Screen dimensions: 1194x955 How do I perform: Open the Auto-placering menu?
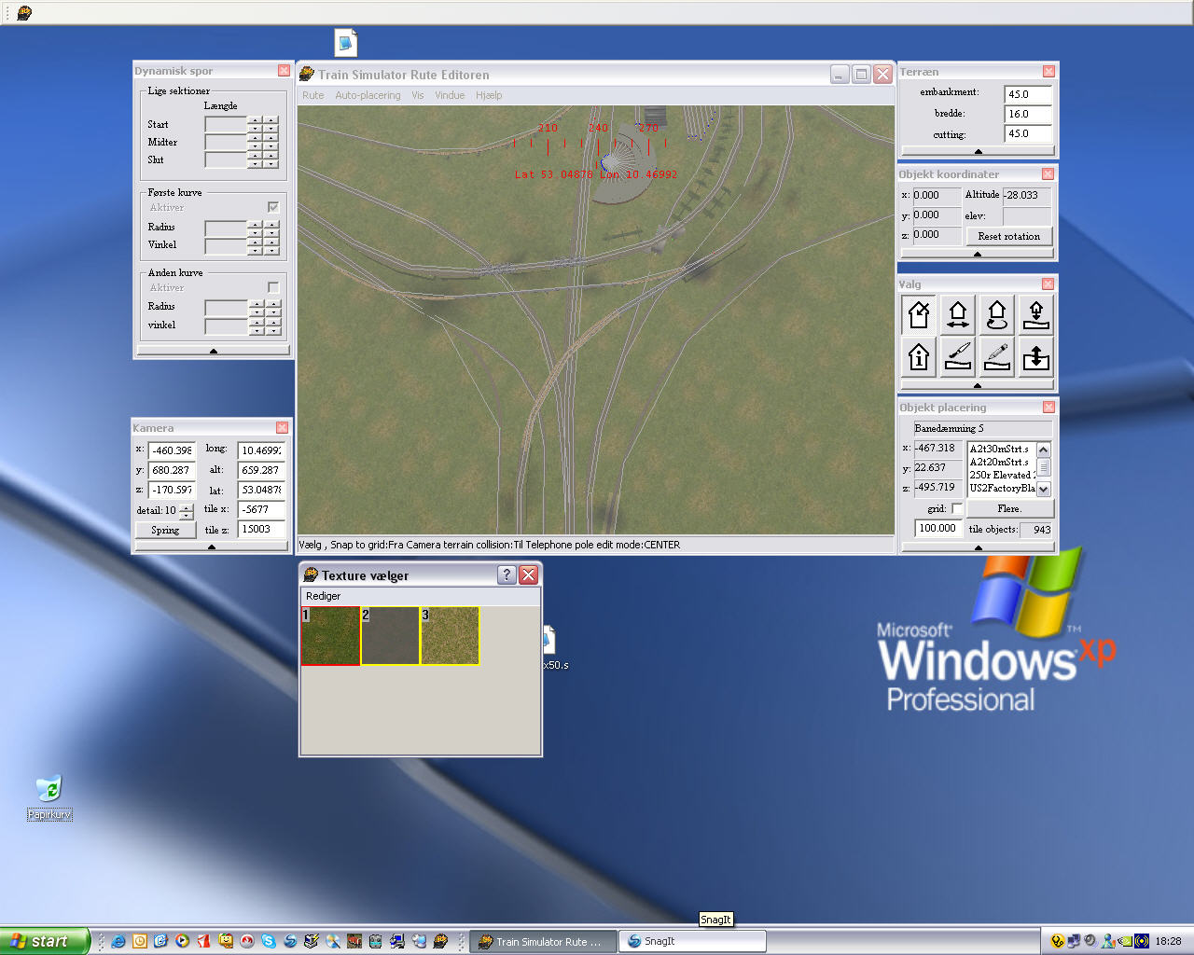pyautogui.click(x=368, y=95)
